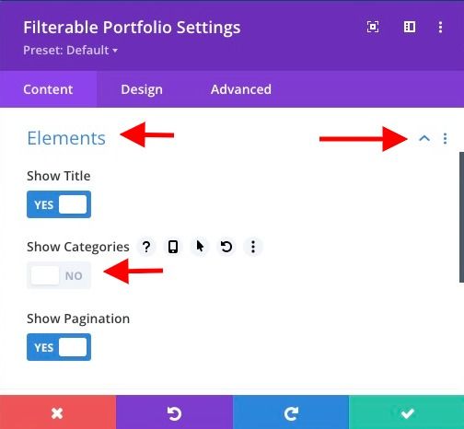Click the hover cursor icon for Show Categories
Screen dimensions: 464x429
200,247
